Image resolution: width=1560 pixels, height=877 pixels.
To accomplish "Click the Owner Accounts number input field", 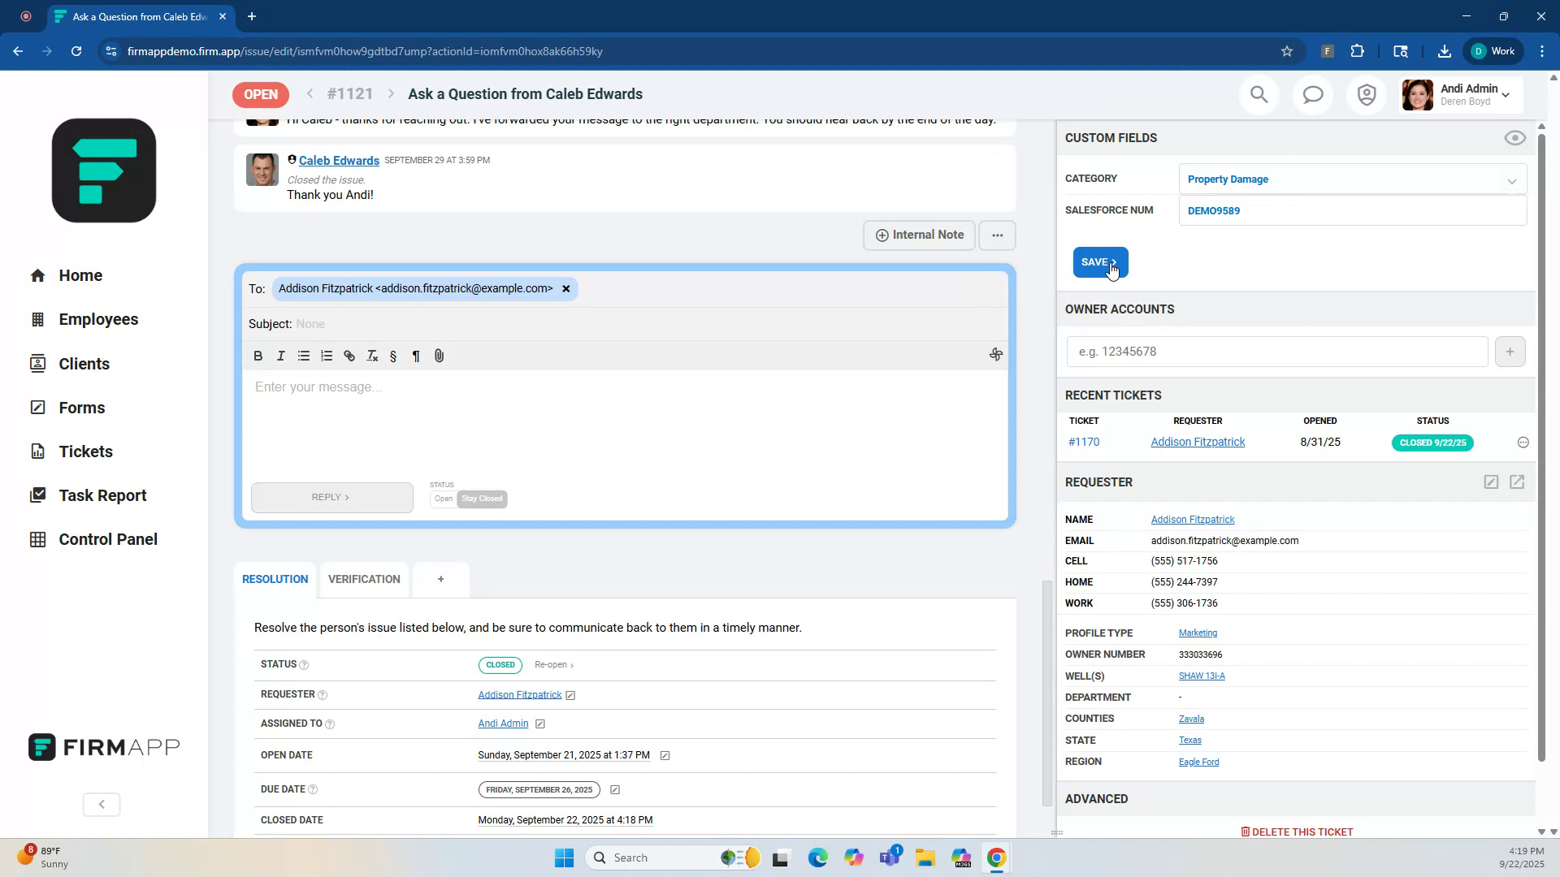I will 1276,352.
